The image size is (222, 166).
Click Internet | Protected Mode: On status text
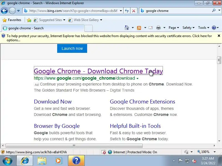pyautogui.click(x=135, y=152)
